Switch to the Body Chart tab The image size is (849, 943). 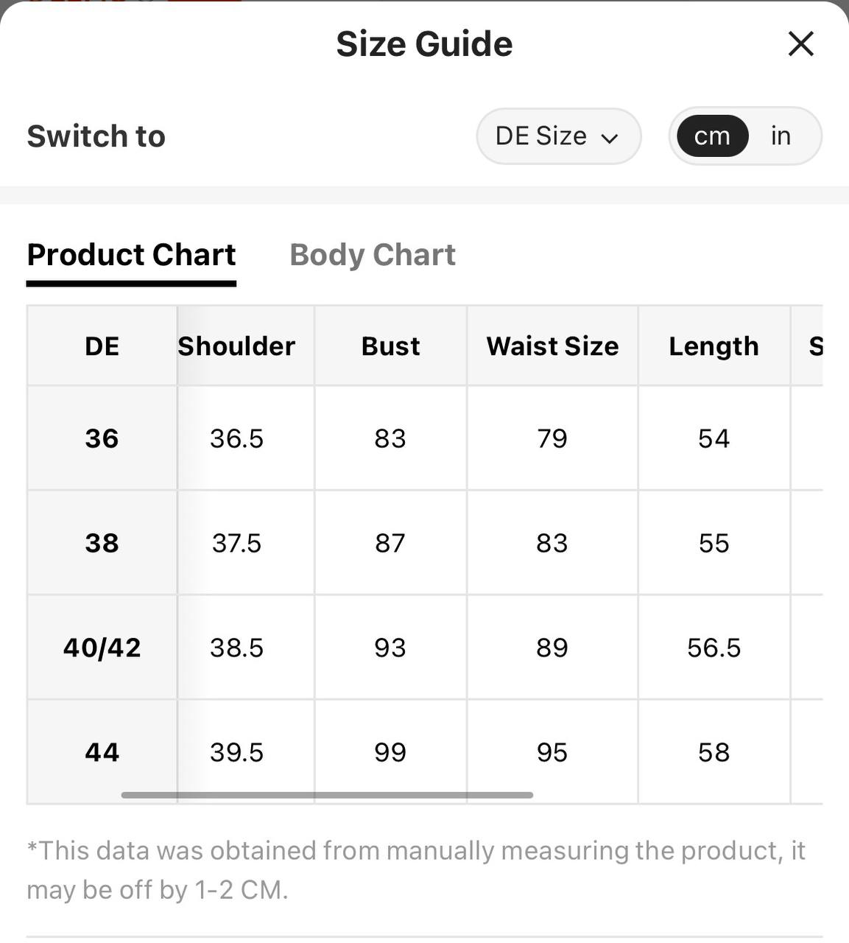click(x=373, y=255)
